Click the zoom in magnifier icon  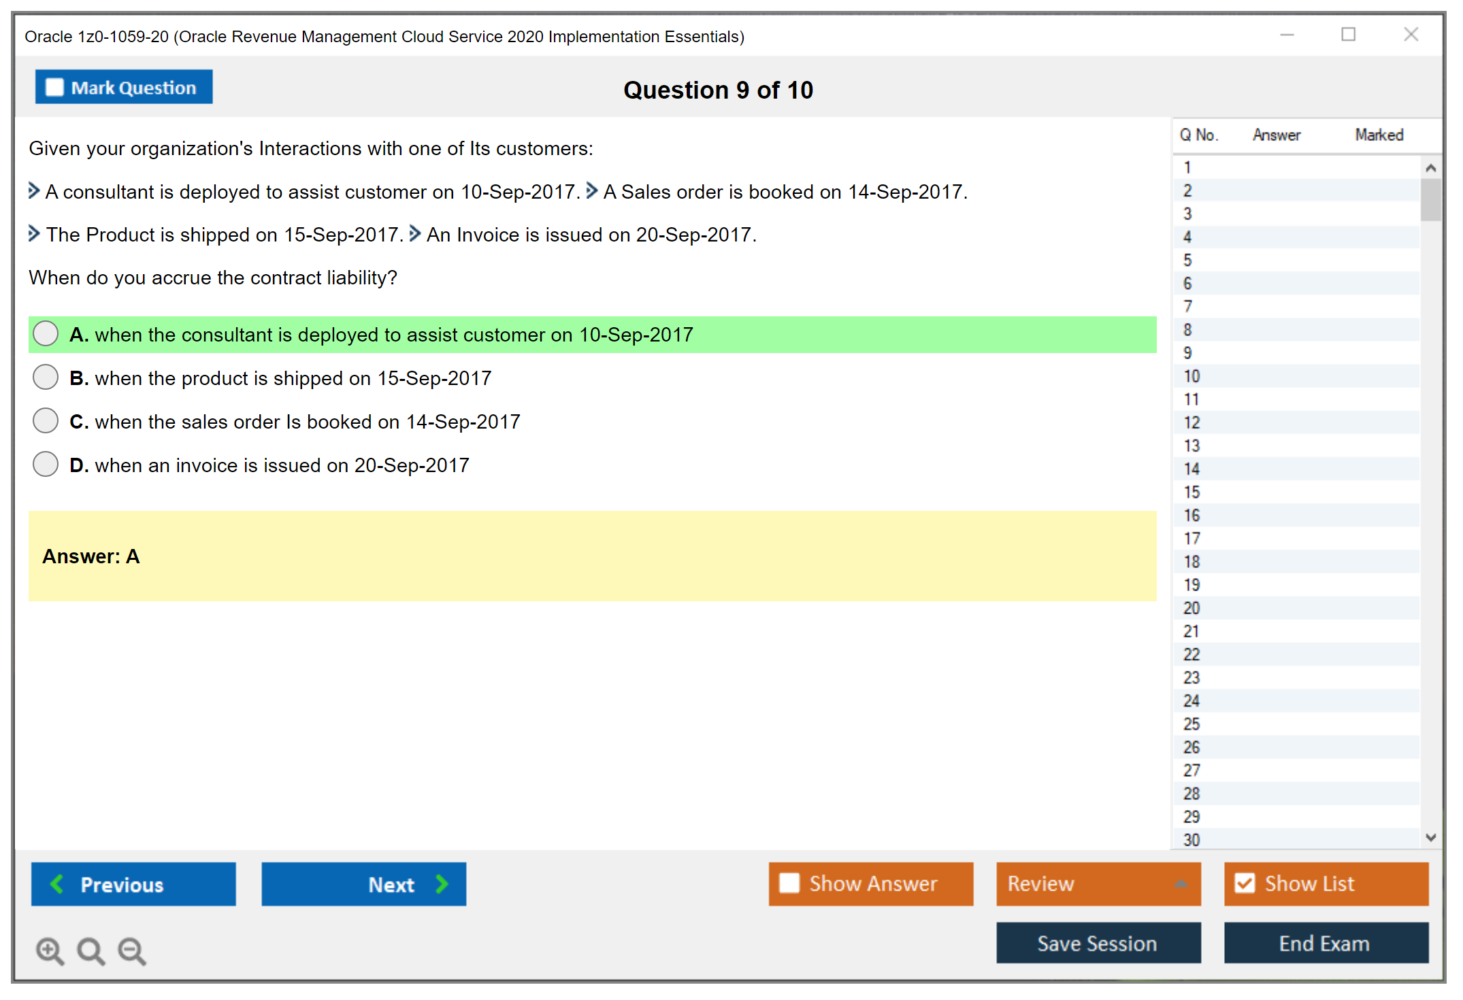[50, 950]
